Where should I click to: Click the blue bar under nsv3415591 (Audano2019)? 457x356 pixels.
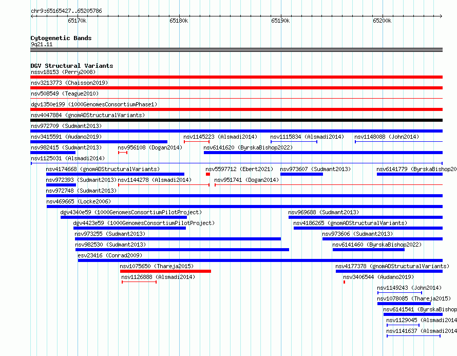coord(99,142)
